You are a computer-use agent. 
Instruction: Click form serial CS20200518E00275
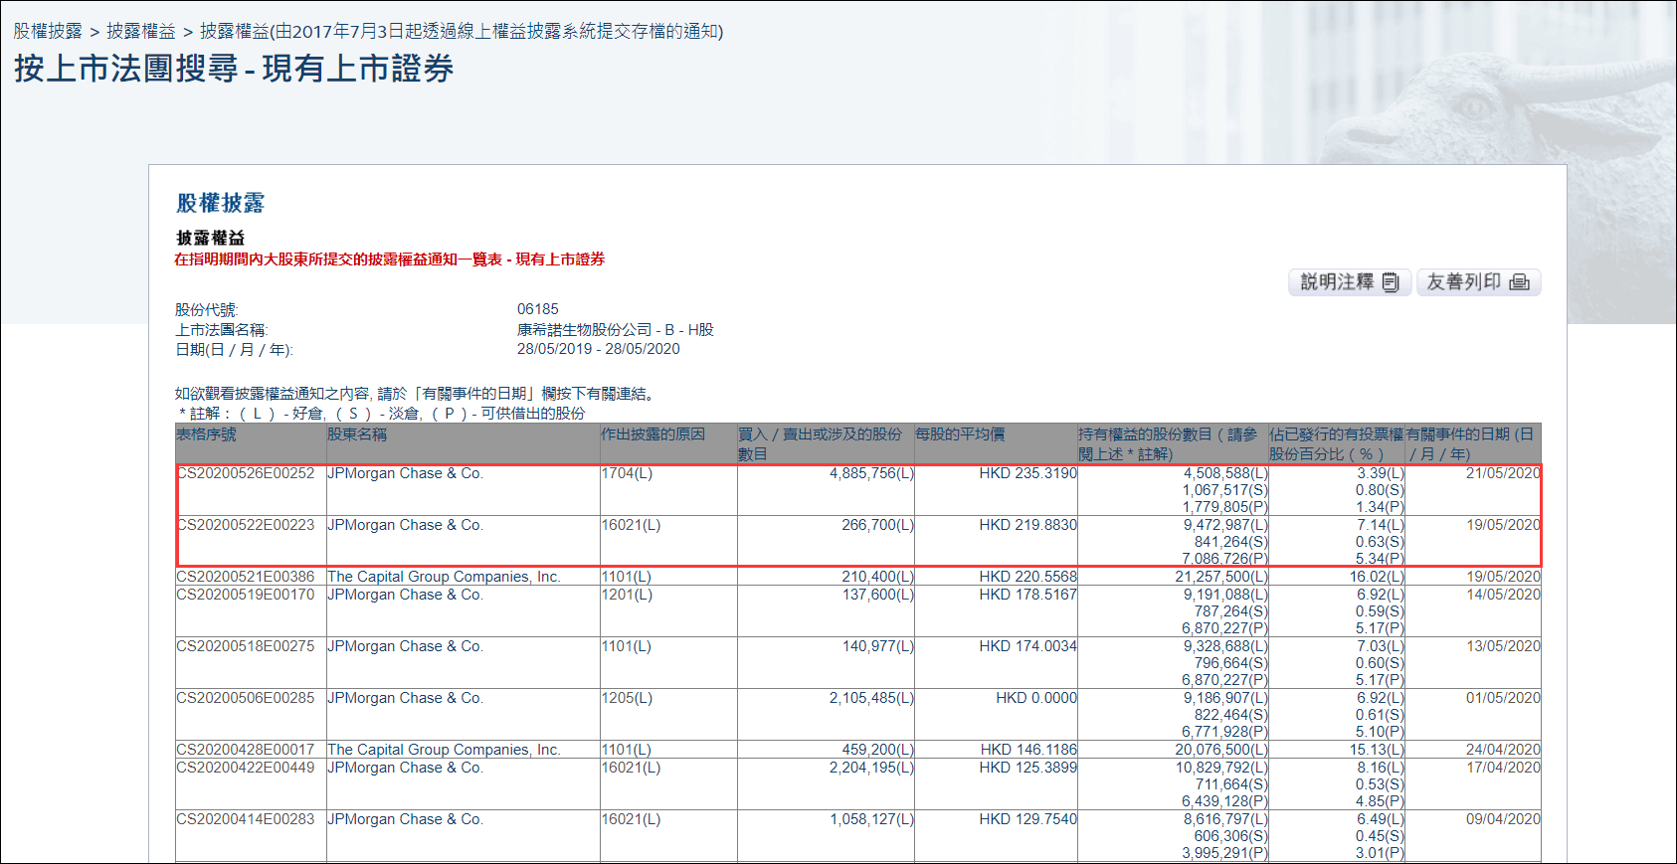click(246, 646)
